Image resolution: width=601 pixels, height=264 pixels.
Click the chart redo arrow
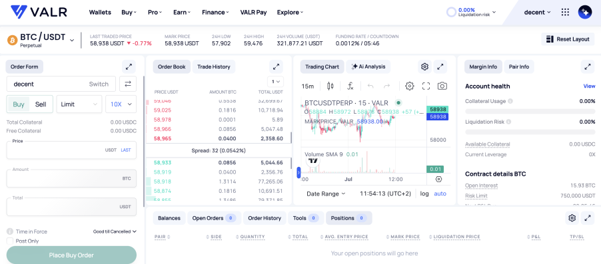point(386,86)
